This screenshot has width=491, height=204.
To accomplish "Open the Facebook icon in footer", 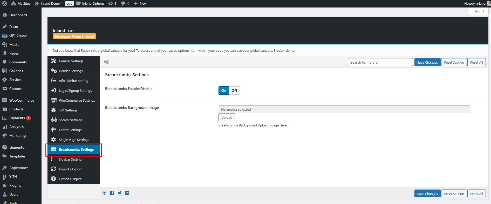I will [112, 193].
